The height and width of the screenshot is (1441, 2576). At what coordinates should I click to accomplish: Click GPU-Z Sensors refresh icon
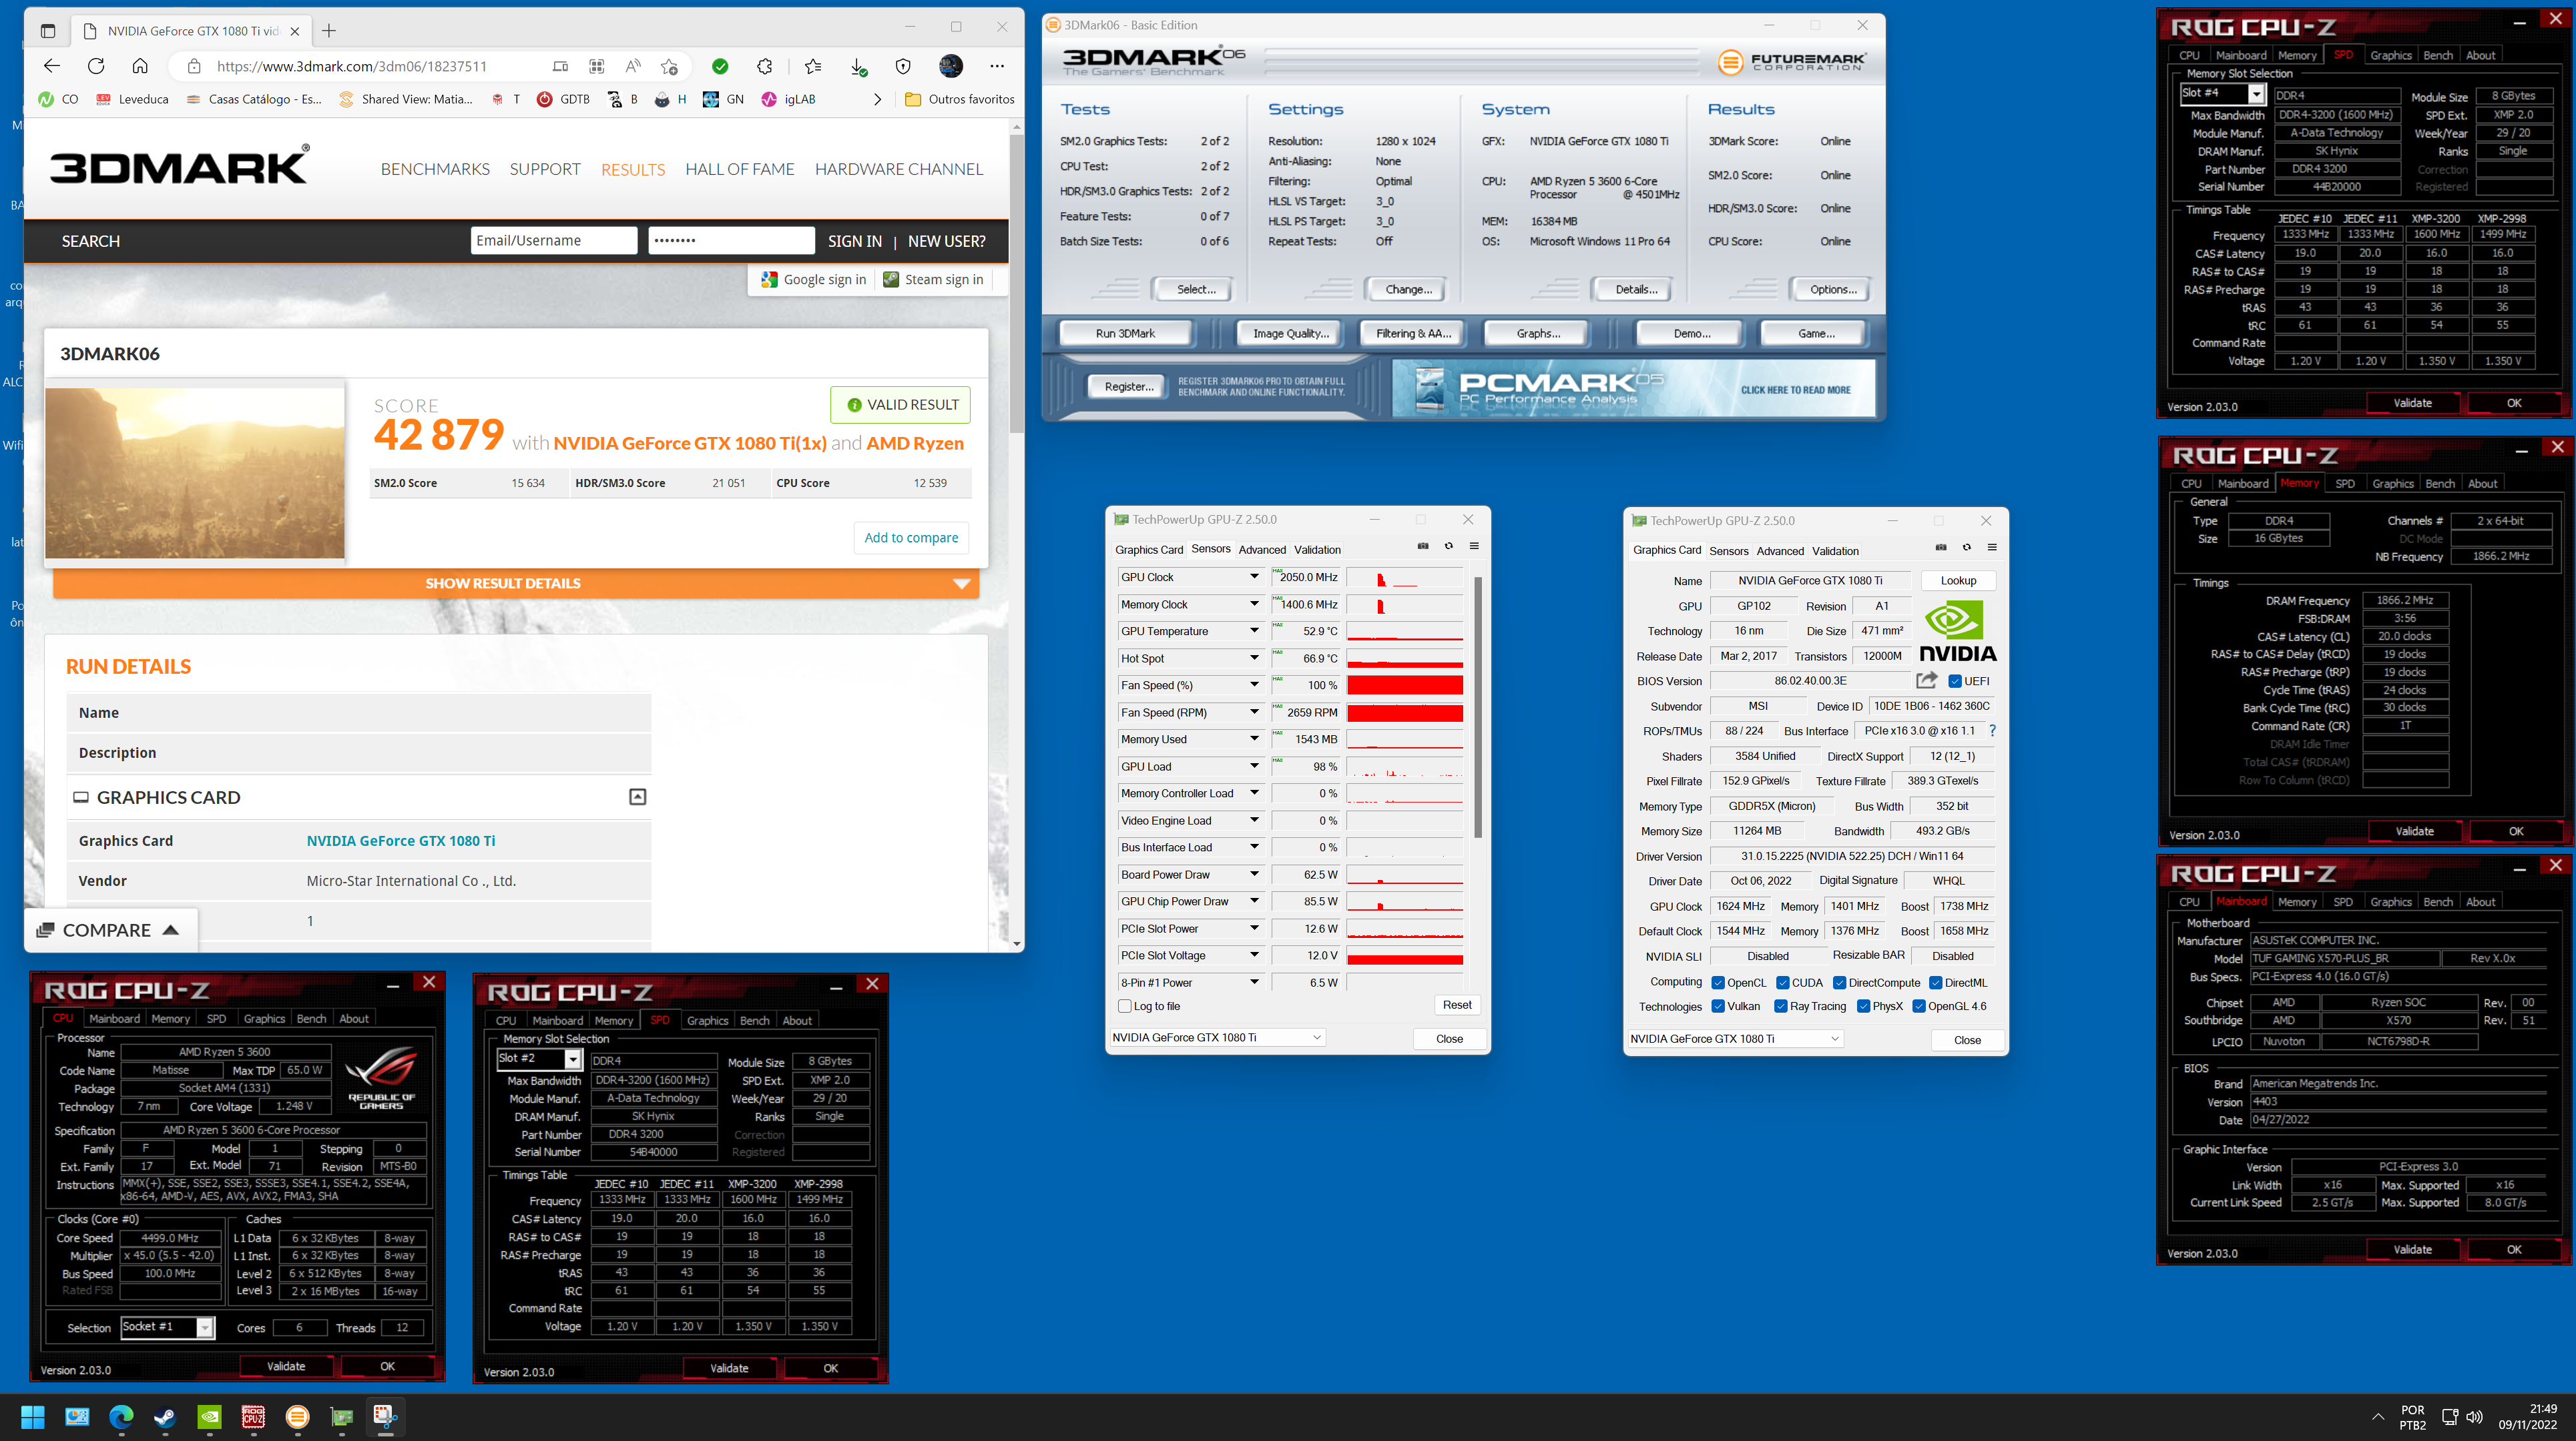click(x=1448, y=546)
